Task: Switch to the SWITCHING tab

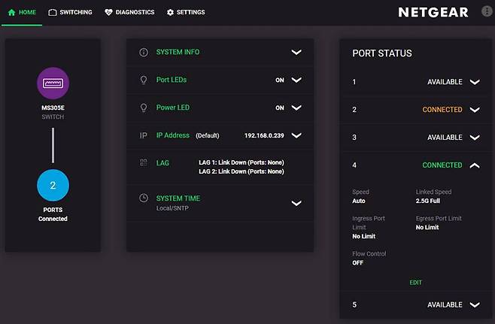Action: [x=70, y=13]
